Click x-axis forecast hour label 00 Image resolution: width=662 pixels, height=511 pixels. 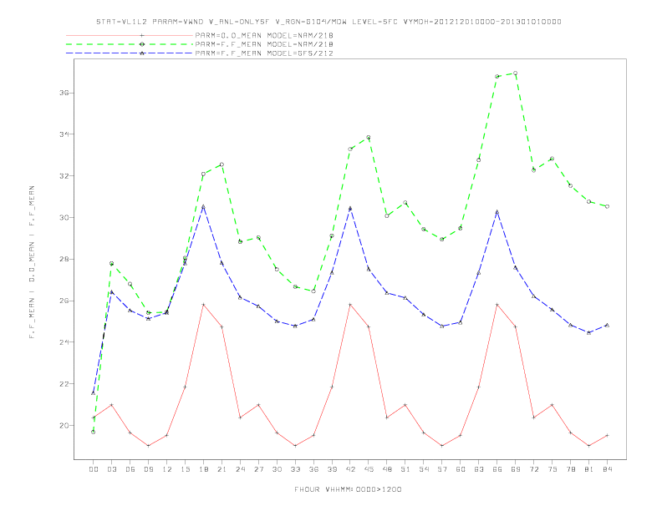[x=94, y=469]
